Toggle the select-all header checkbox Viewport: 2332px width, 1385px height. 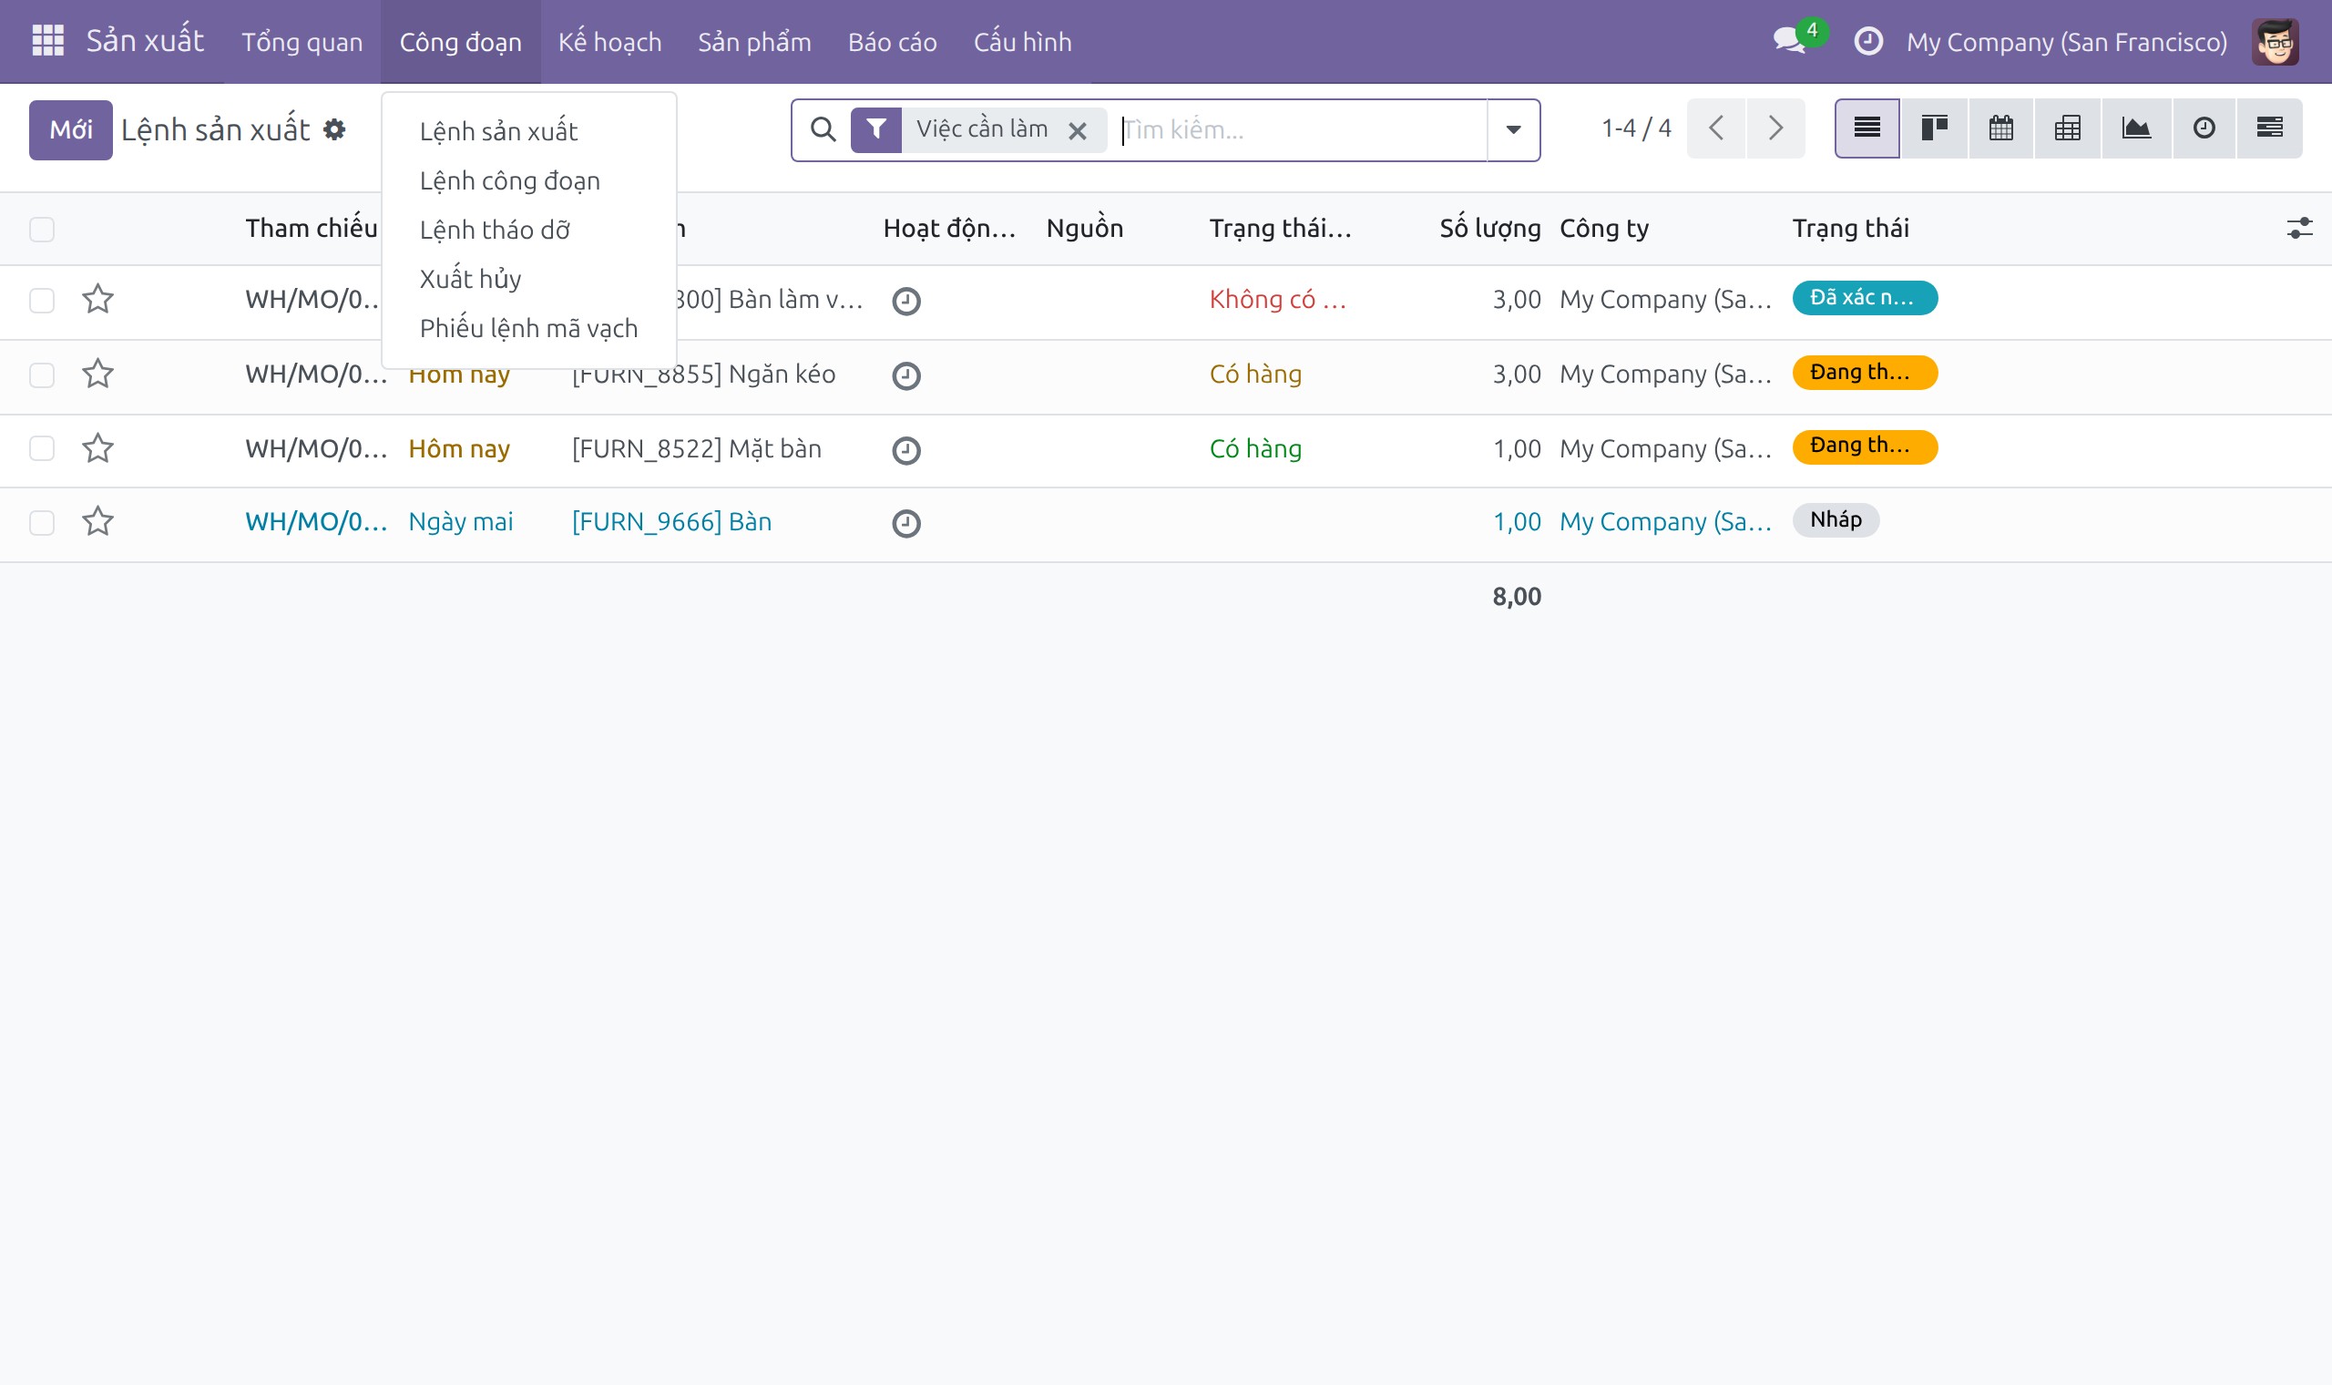coord(42,229)
